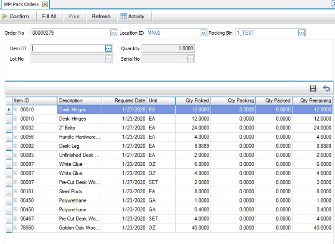This screenshot has height=244, width=335.
Task: Expand row for item 78550
Action: click(16, 228)
